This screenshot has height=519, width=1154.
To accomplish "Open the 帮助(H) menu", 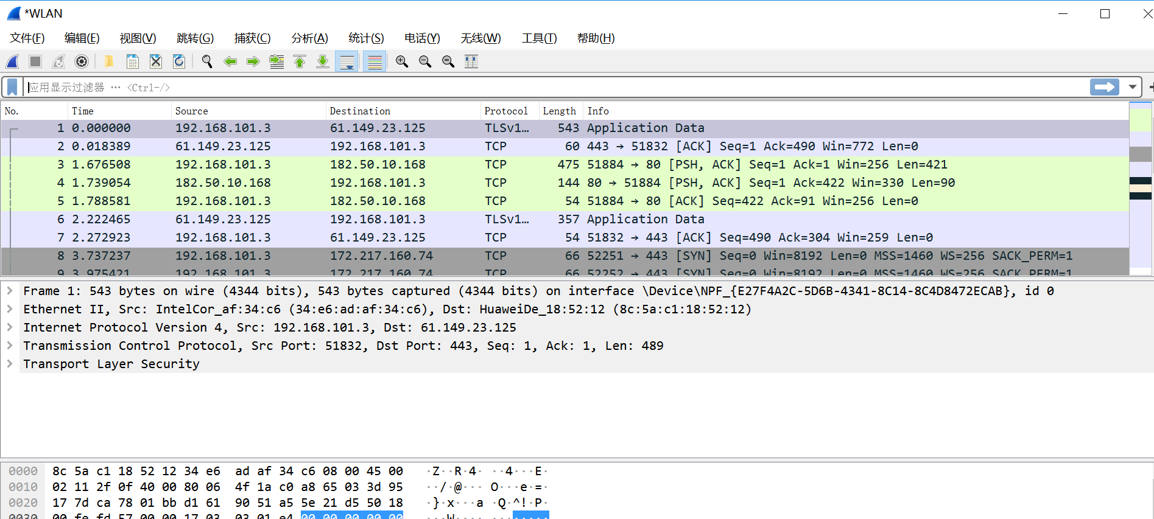I will 596,38.
